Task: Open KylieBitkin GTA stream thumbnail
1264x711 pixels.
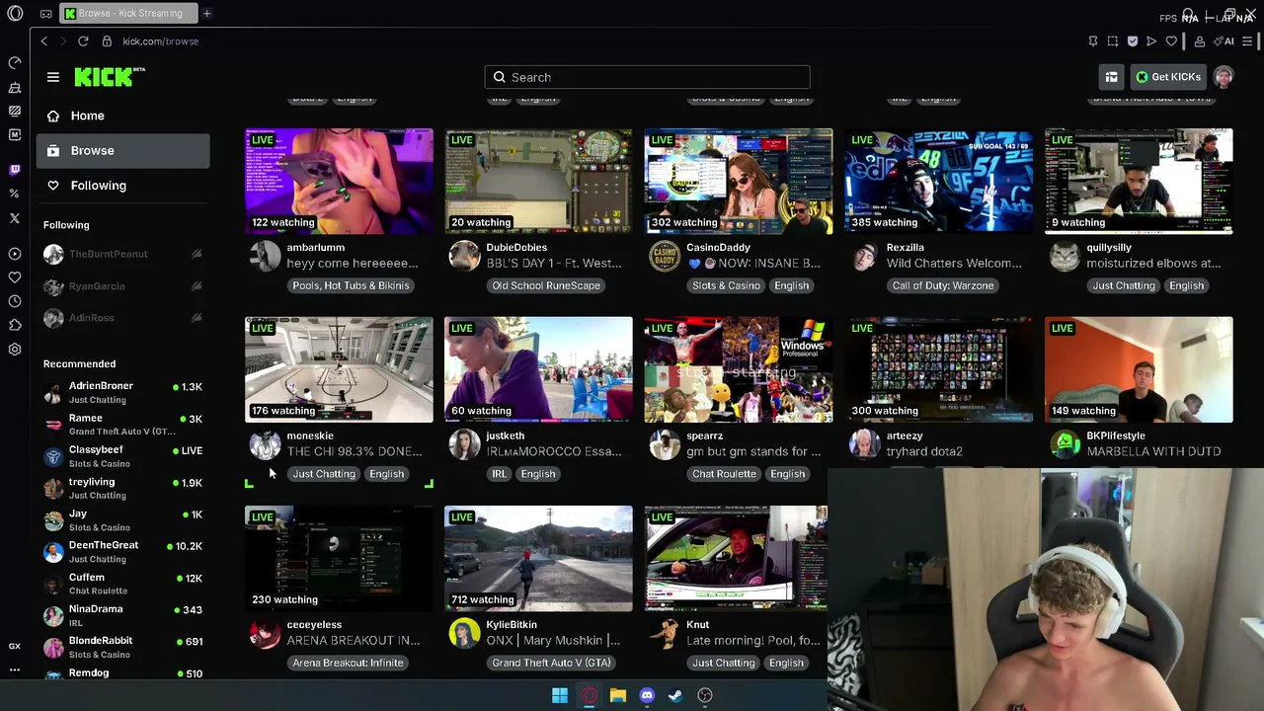Action: [538, 559]
